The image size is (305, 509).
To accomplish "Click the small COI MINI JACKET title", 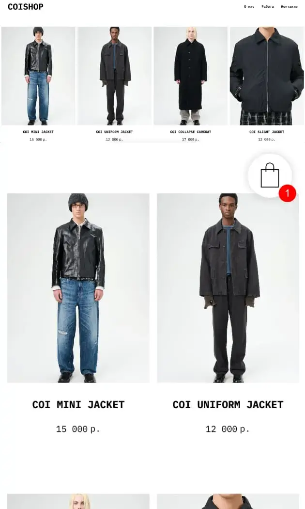I will coord(38,132).
